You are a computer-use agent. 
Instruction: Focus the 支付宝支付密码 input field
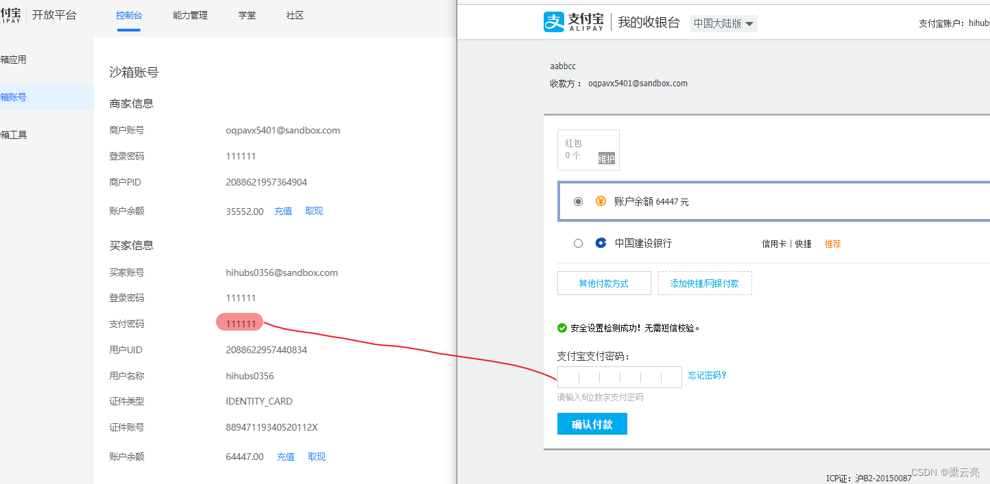[620, 377]
